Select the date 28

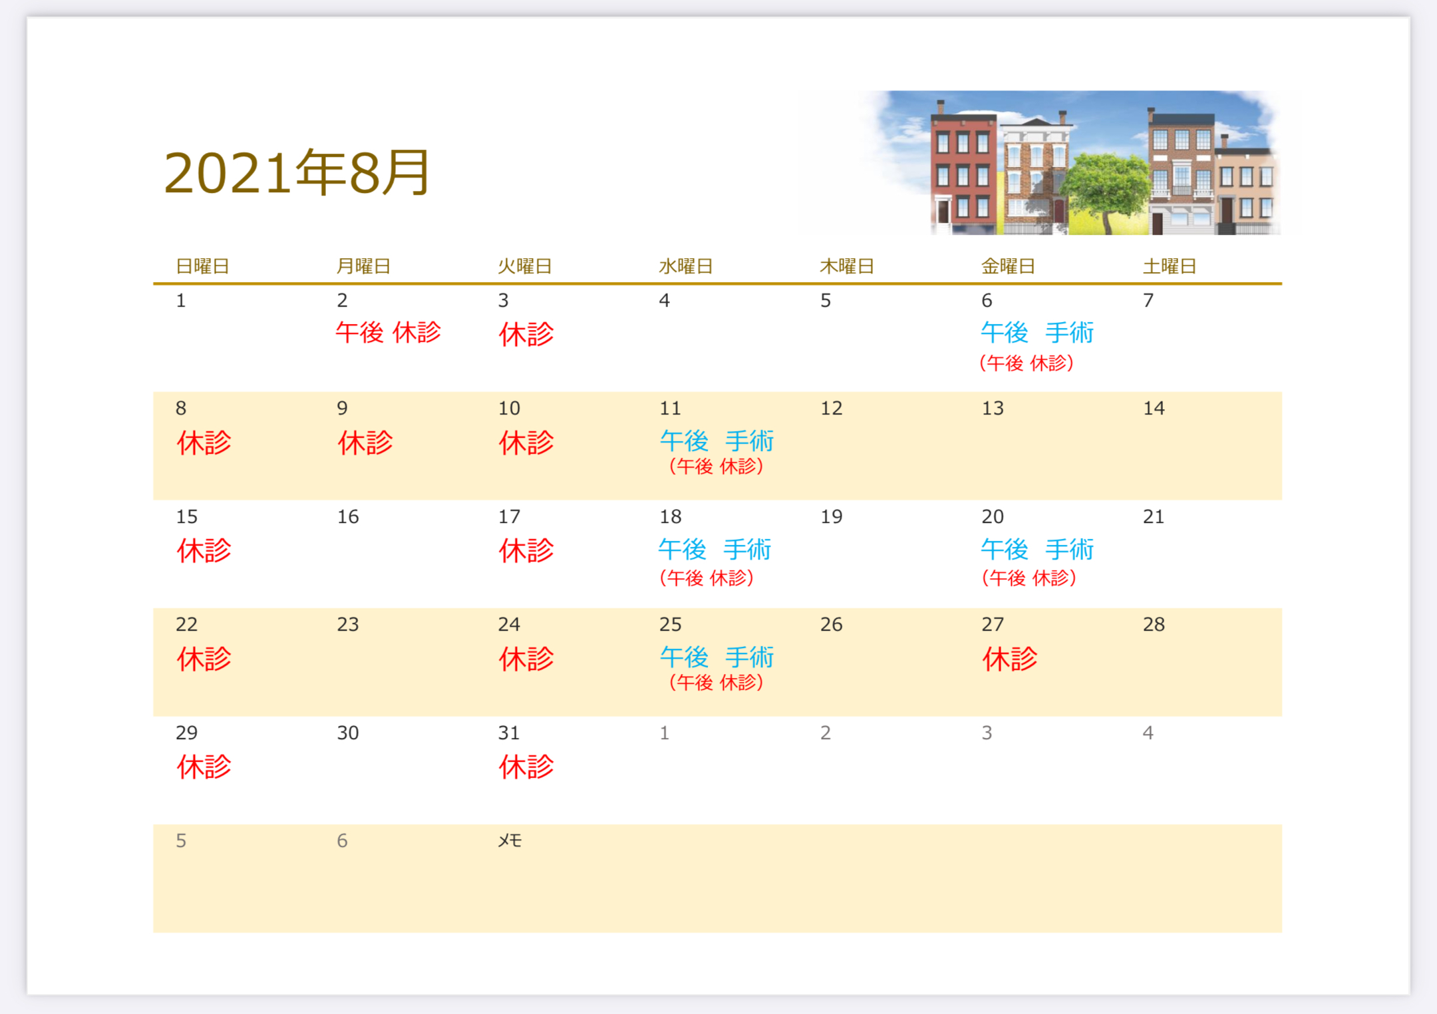(1154, 625)
